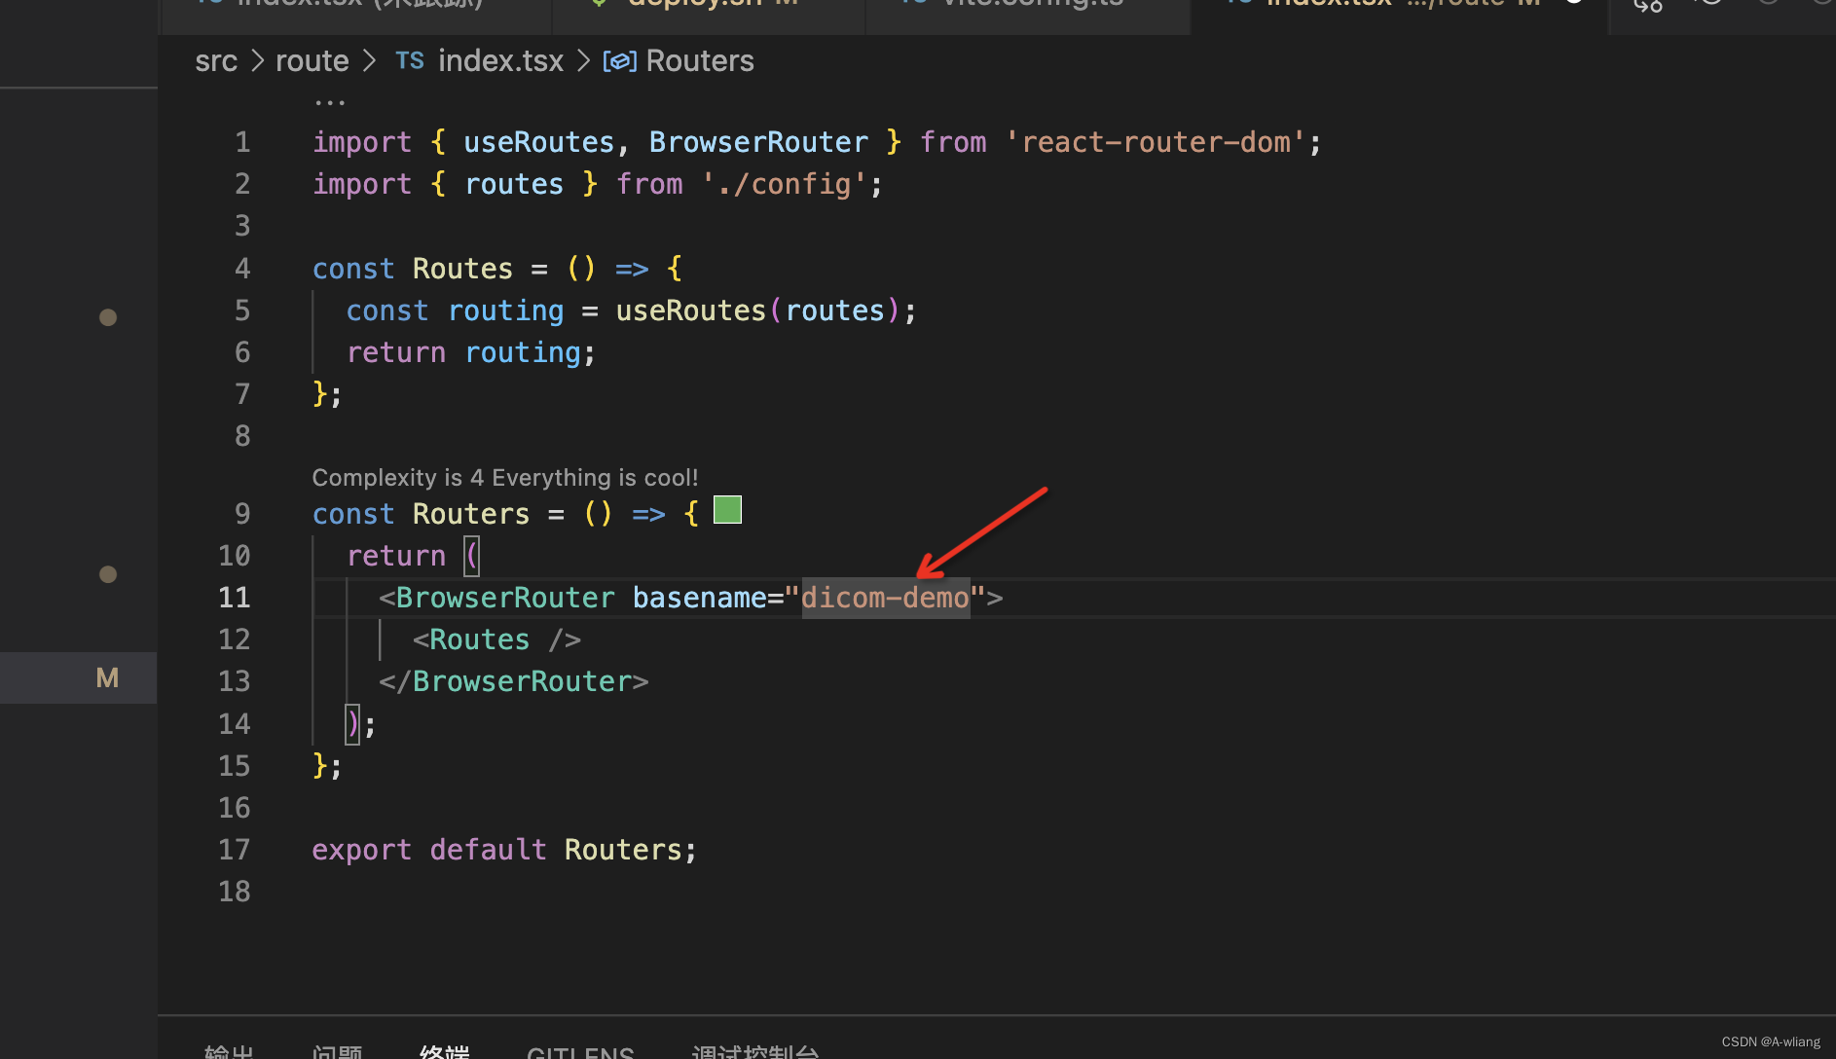Click the 'routing' variable declared on line 5
Viewport: 1836px width, 1059px height.
pos(505,310)
